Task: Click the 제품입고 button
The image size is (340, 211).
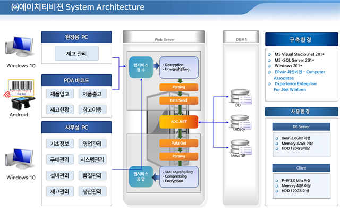Action: [x=60, y=94]
